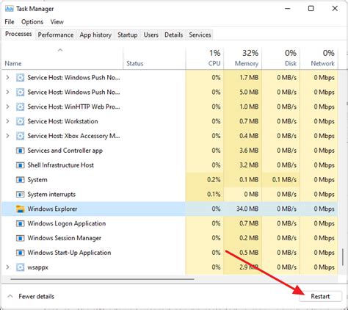This screenshot has height=310, width=348.
Task: Select the Windows Explorer folder icon
Action: pos(20,209)
